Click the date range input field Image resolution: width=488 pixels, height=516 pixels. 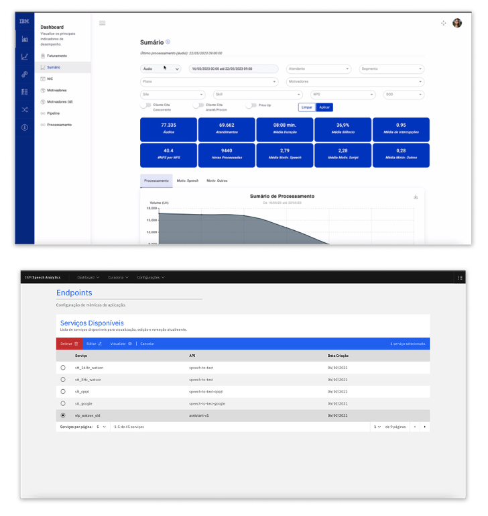coord(233,68)
